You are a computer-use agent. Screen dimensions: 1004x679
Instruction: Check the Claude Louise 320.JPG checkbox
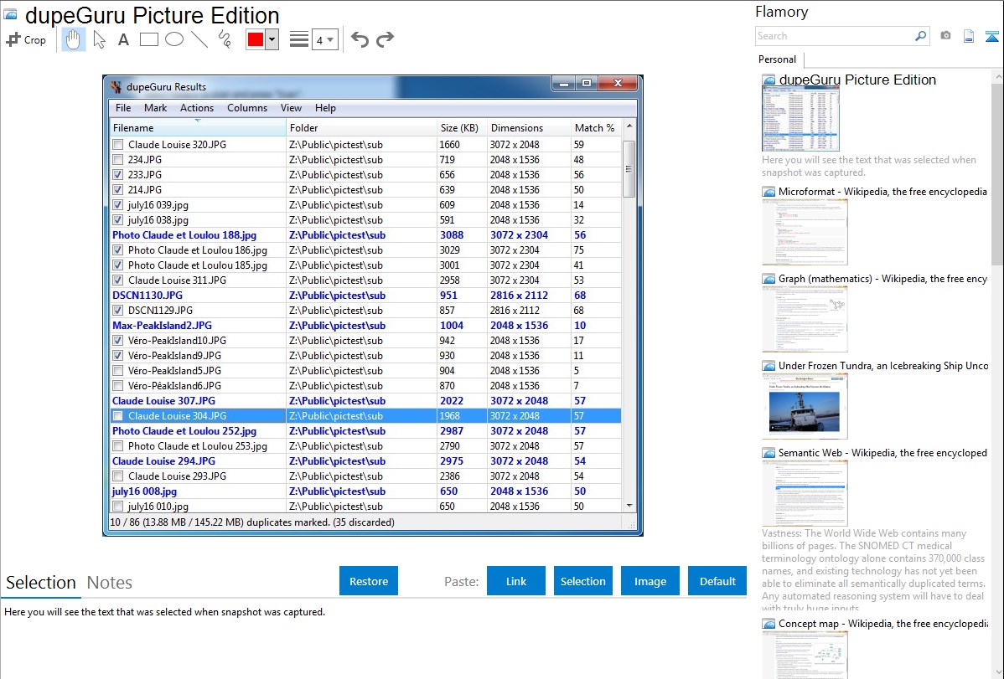click(118, 145)
